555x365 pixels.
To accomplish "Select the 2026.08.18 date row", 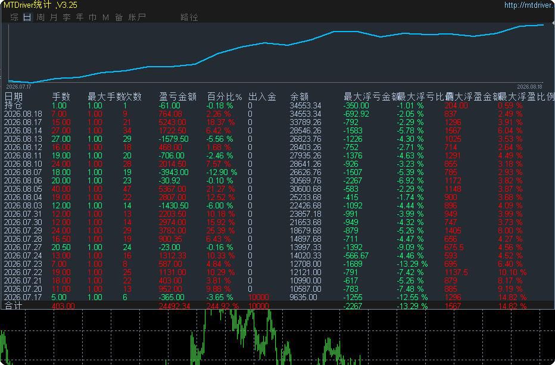I will point(23,114).
